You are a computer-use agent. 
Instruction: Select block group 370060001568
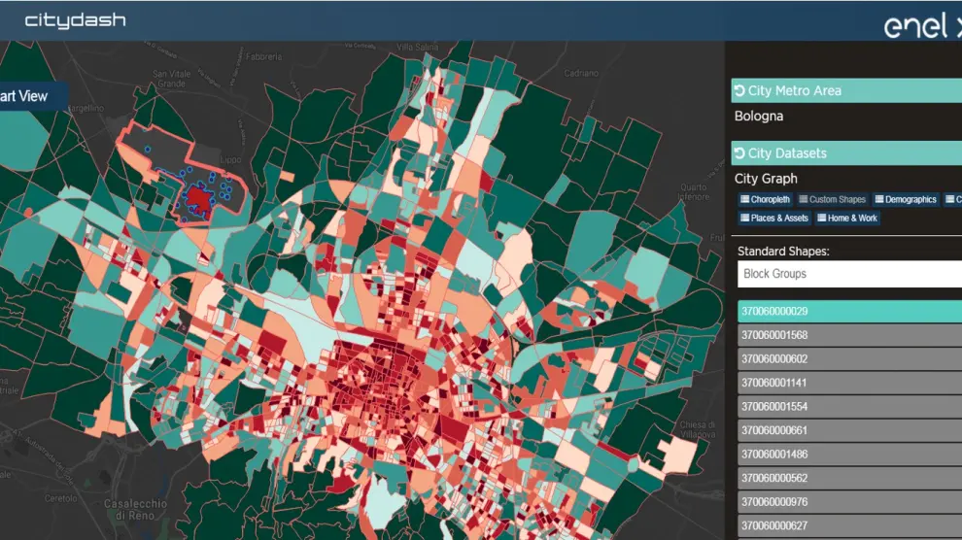coord(848,336)
